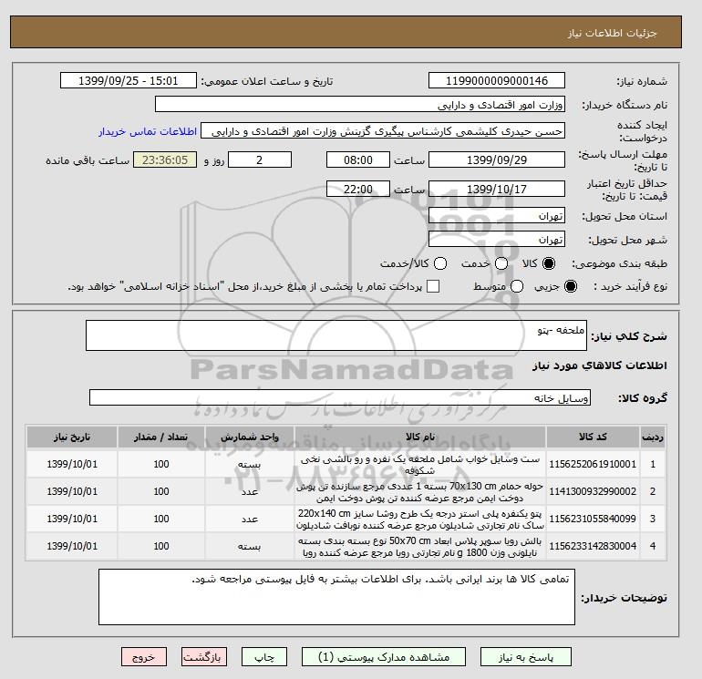Click the general description box ملحفه -پتو
Screen dimensions: 702x679
click(336, 335)
